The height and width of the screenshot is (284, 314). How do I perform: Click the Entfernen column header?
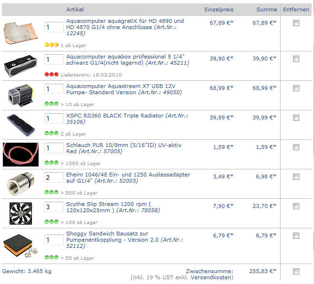point(296,10)
